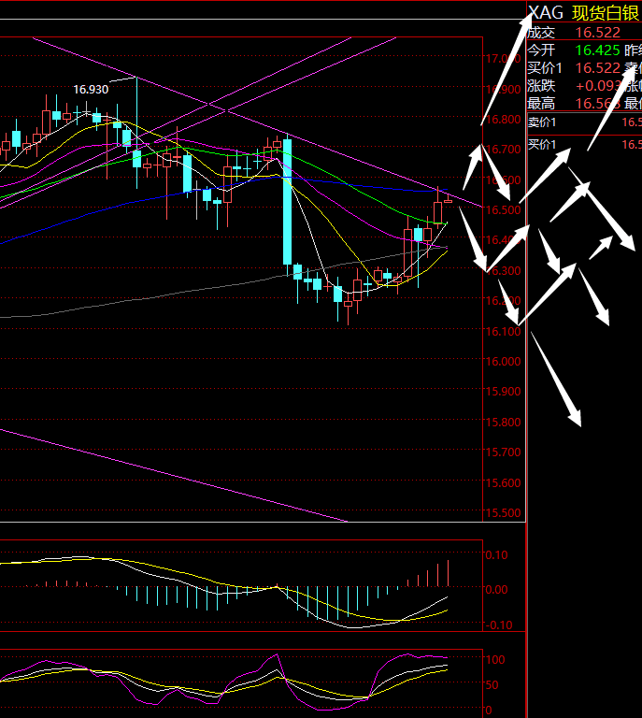642x718 pixels.
Task: Click the 15.900 price axis label
Action: click(503, 392)
